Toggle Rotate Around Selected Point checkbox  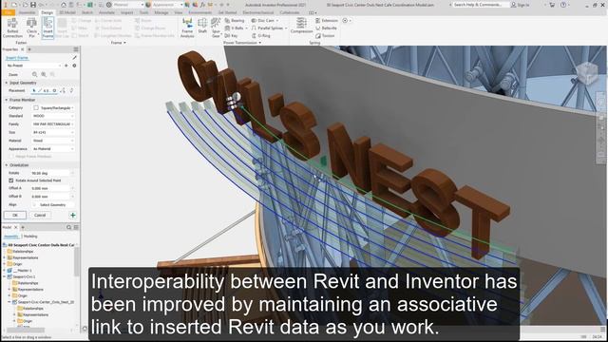click(10, 180)
